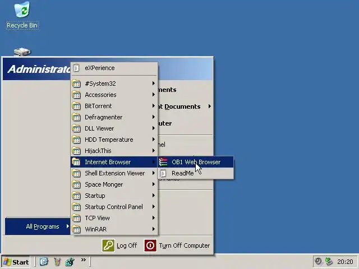Screen dimensions: 359x269
Task: Expand the Recent Documents submenu arrow
Action: coord(209,106)
